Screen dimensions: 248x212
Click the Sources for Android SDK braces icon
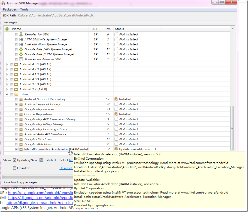21,59
